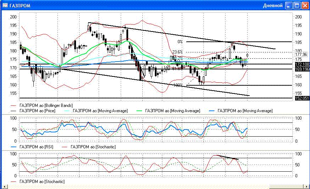Minimize the ГАЗПРОМ chart window
310x189 pixels.
pos(289,6)
